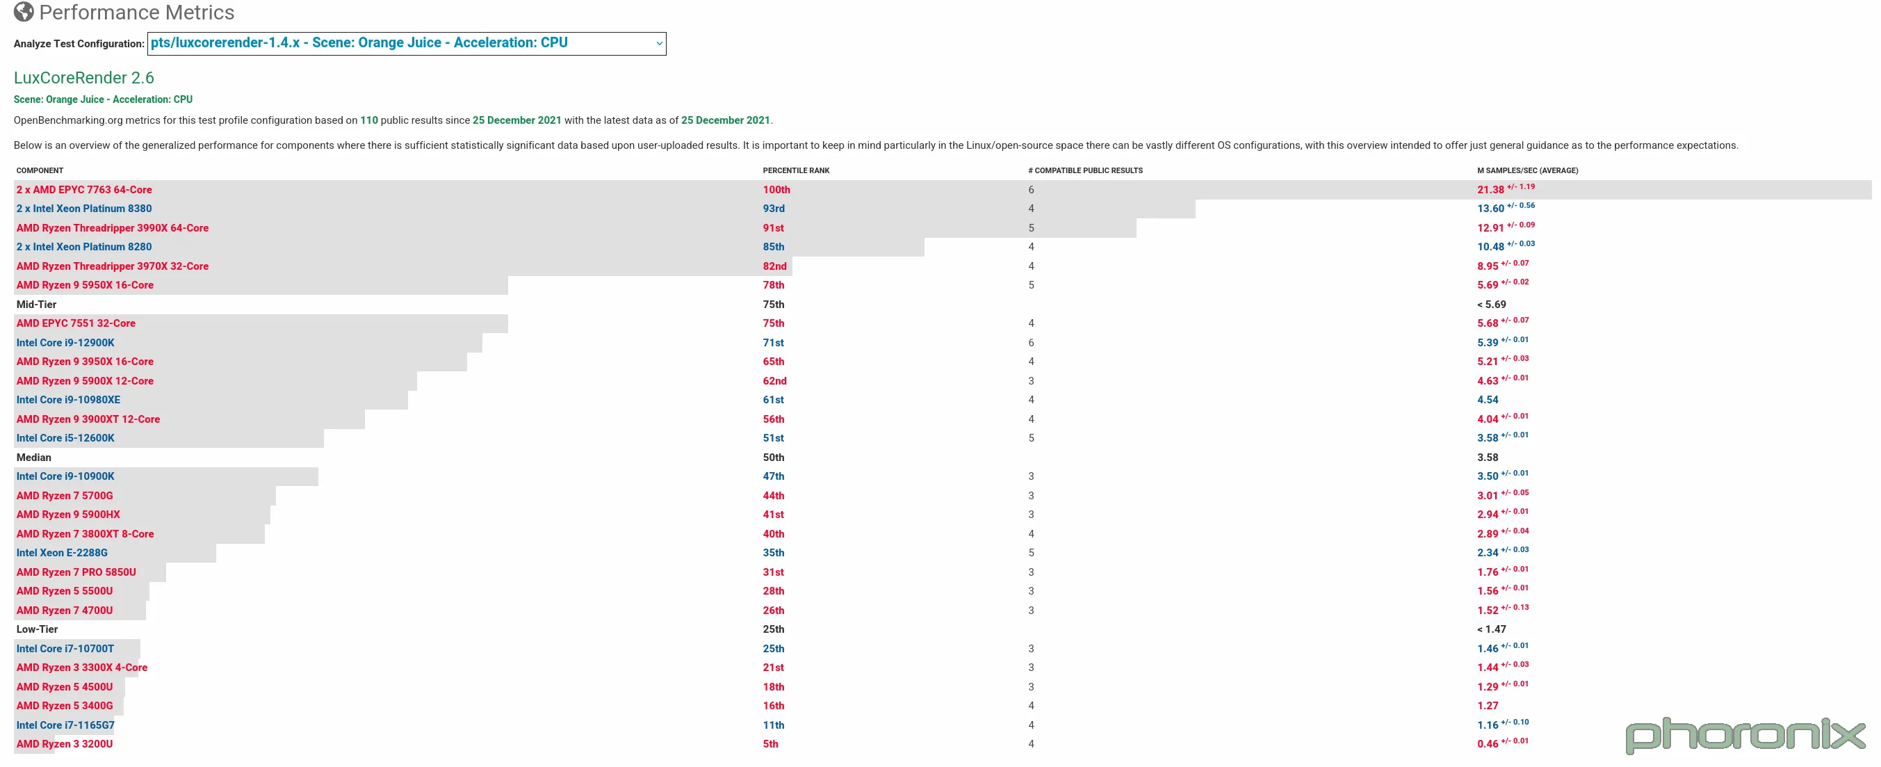Click the 93rd percentile rank value
This screenshot has height=767, width=1881.
tap(773, 209)
